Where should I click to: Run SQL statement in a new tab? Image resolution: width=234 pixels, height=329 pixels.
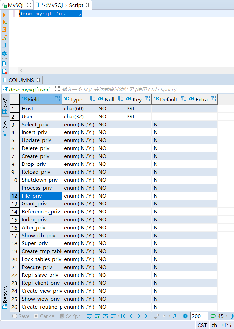pos(4,22)
